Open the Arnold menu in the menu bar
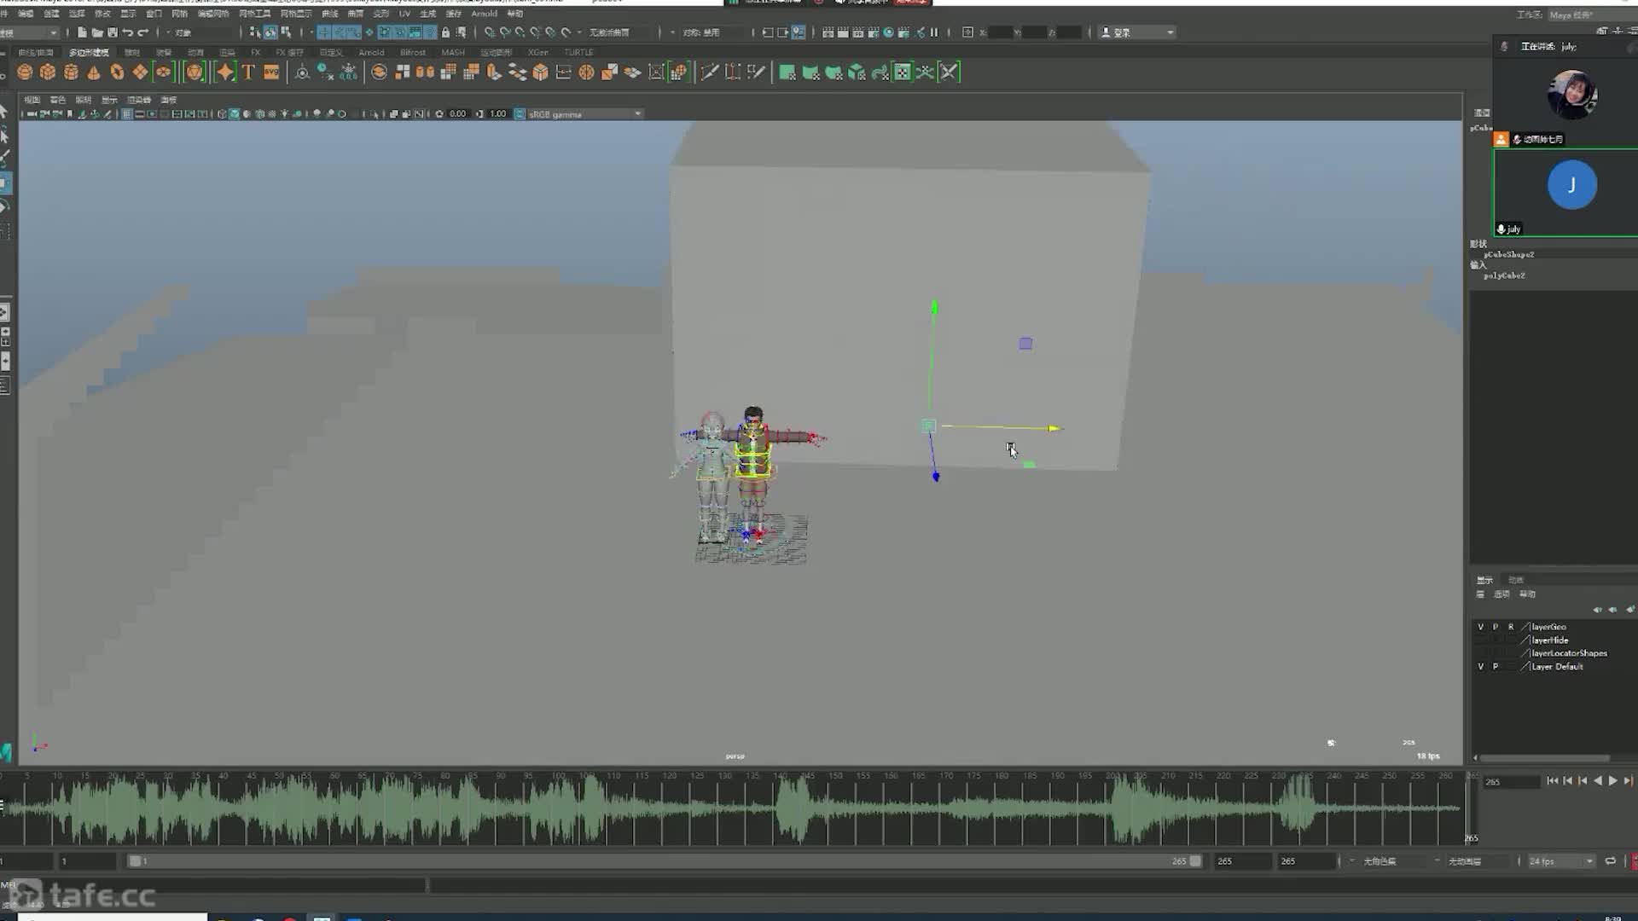 coord(484,14)
